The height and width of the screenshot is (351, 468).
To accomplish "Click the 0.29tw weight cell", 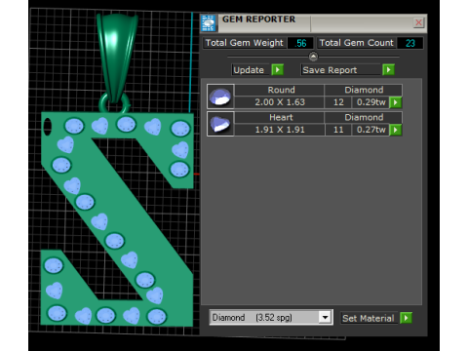I will (370, 102).
